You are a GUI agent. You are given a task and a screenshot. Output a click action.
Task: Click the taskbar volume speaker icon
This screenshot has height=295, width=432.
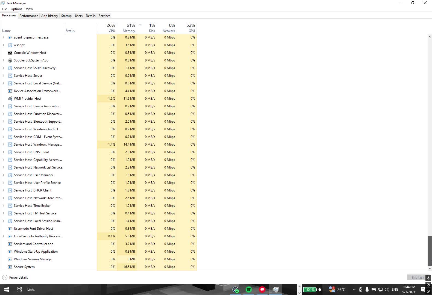pyautogui.click(x=387, y=290)
